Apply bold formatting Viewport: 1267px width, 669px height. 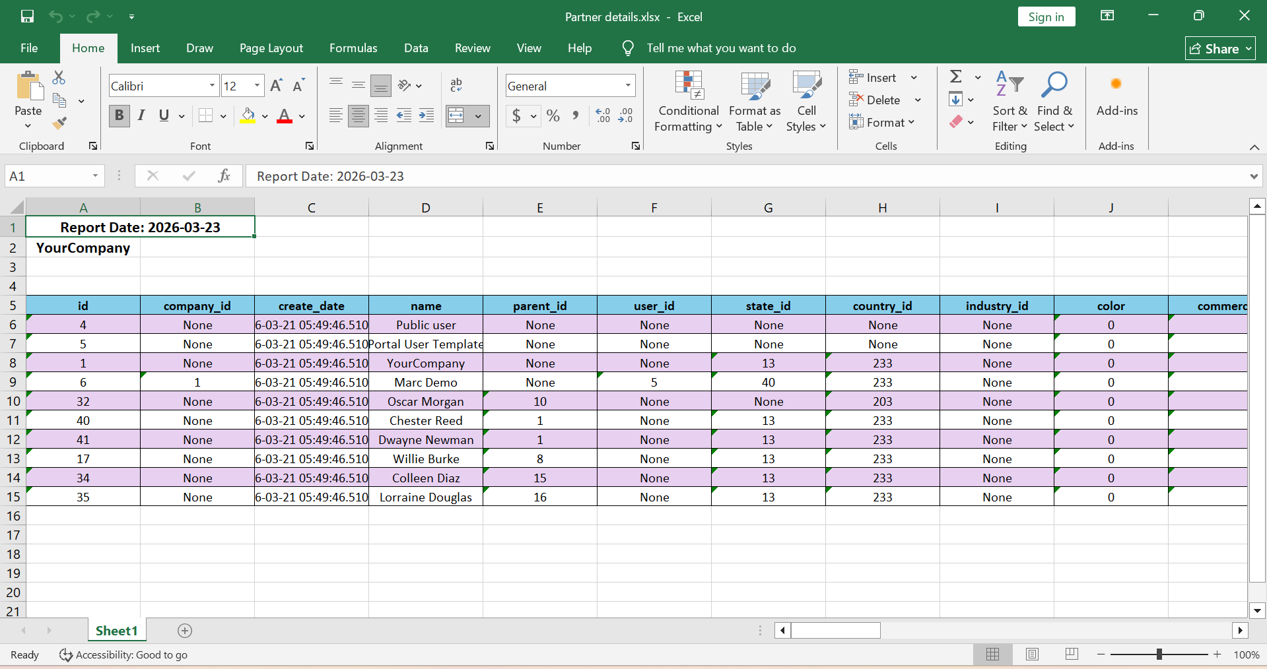(119, 115)
